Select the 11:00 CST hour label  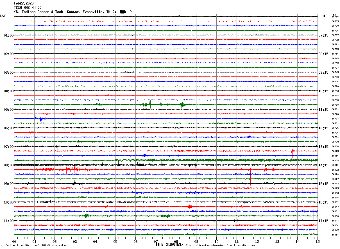pyautogui.click(x=8, y=221)
